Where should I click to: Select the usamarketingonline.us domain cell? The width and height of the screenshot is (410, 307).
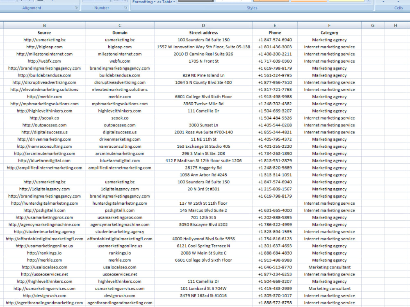[120, 246]
